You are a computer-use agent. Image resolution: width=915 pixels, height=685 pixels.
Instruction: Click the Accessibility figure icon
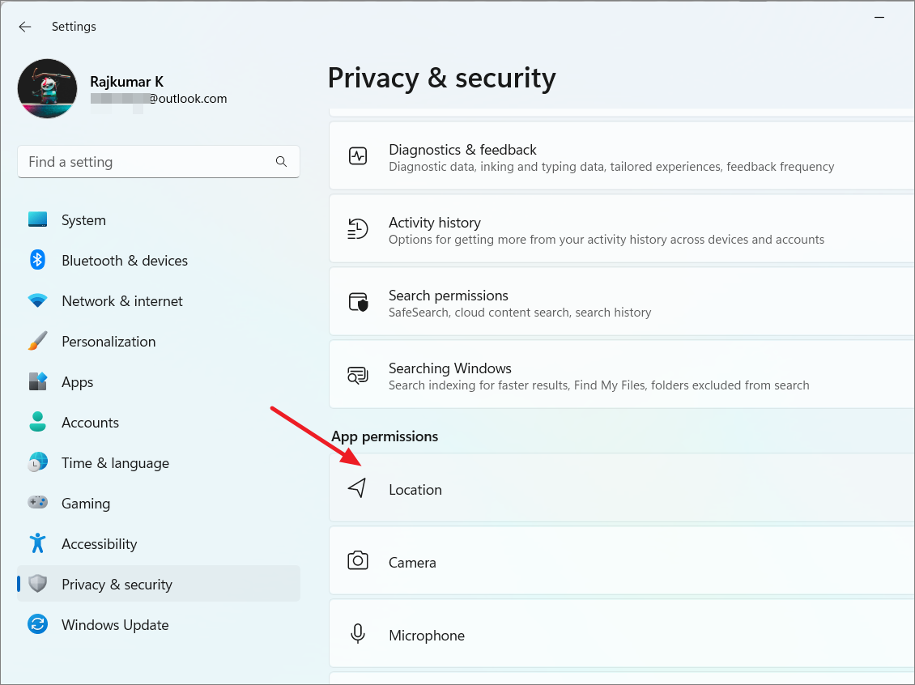click(37, 543)
